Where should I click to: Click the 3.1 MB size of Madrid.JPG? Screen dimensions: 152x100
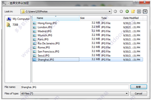click(x=96, y=31)
